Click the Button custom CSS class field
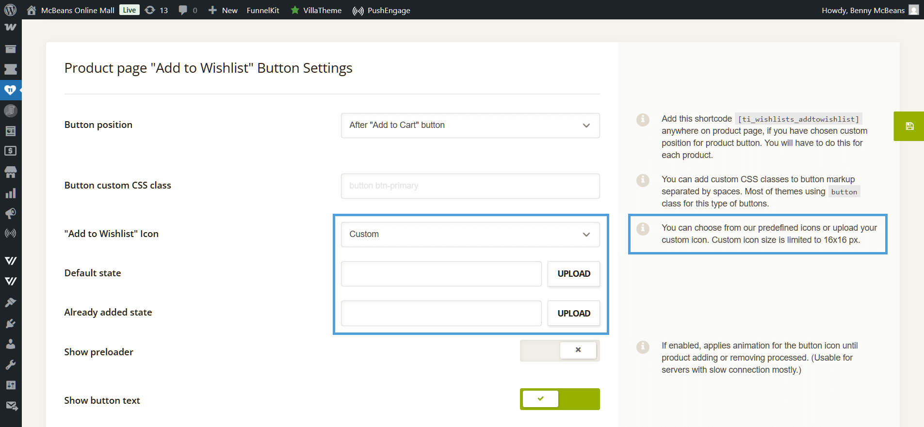The image size is (924, 427). pyautogui.click(x=470, y=186)
